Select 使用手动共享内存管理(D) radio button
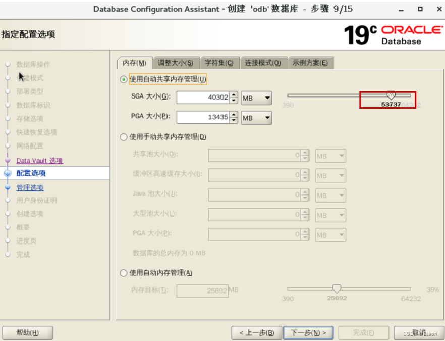The image size is (445, 341). tap(123, 137)
